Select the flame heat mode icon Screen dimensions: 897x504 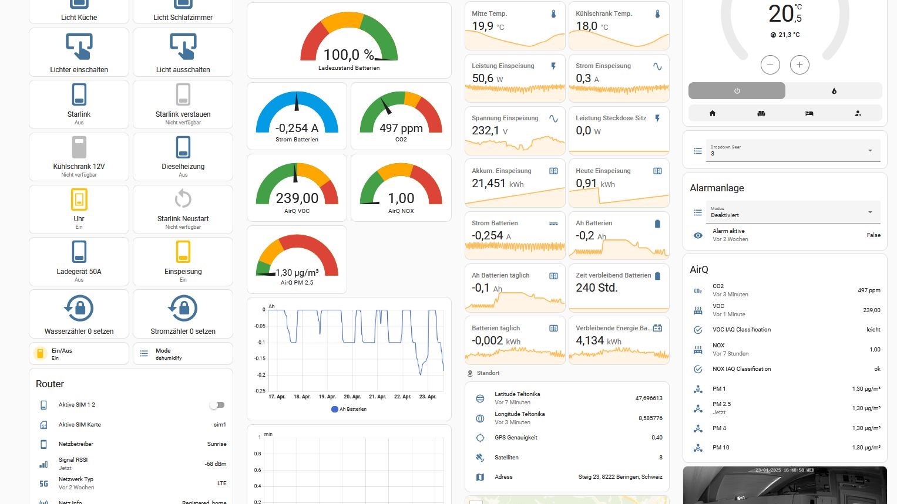click(834, 91)
